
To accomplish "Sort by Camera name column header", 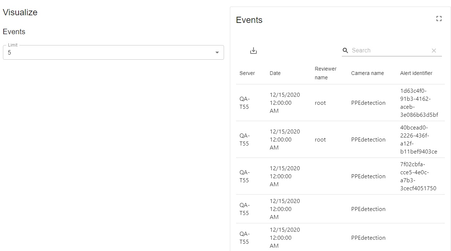I will click(367, 73).
